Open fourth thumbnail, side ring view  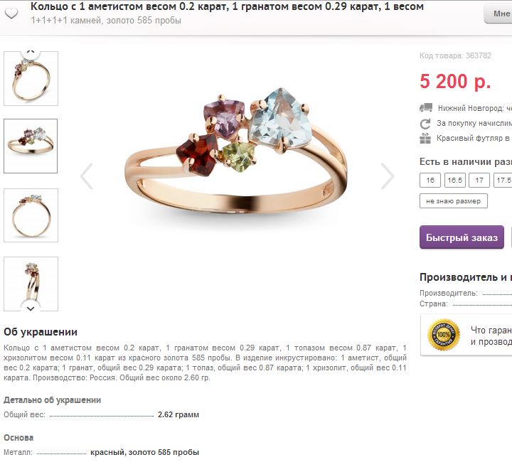31,284
